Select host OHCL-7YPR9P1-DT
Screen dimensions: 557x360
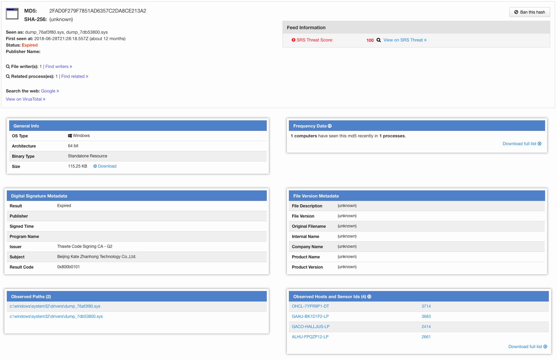pos(310,306)
